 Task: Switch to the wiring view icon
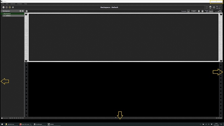click(6, 7)
